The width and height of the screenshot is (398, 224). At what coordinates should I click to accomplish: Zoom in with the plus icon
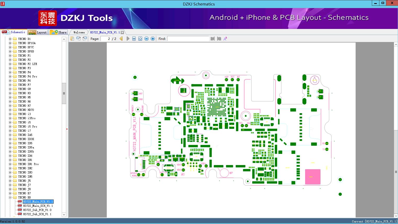[x=153, y=39]
